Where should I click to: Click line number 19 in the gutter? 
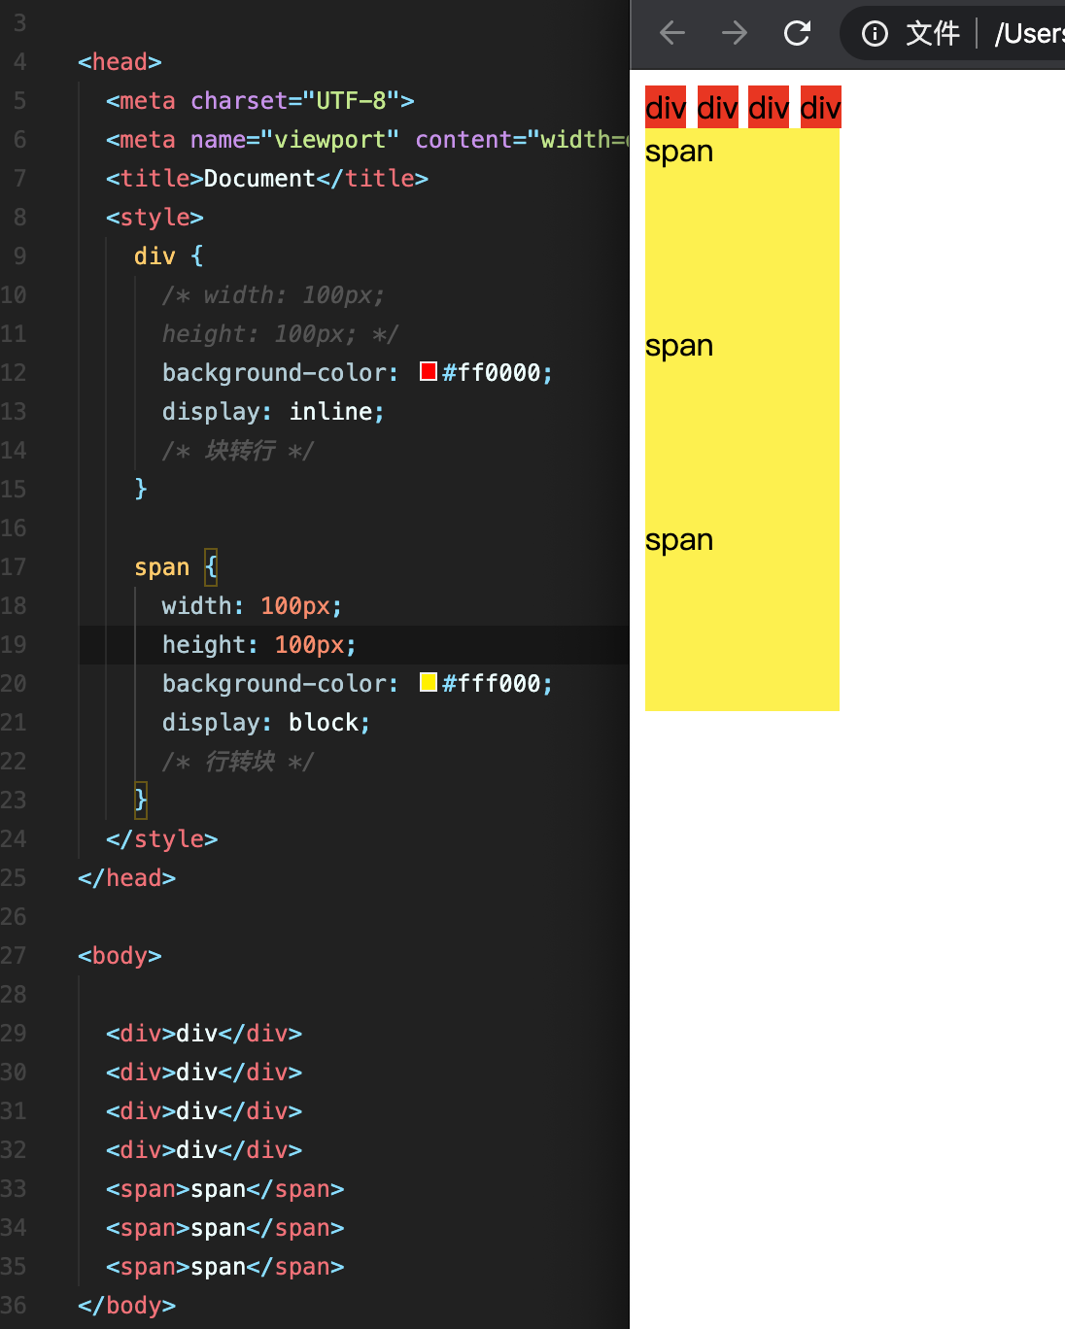pyautogui.click(x=14, y=644)
